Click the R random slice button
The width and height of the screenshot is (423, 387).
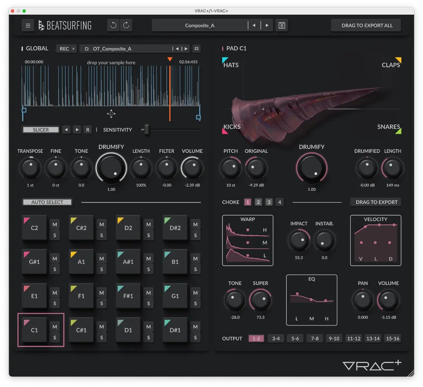(x=88, y=130)
